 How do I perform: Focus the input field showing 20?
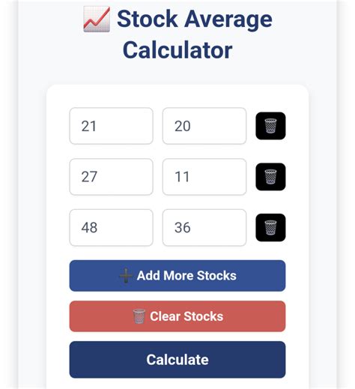coord(204,126)
